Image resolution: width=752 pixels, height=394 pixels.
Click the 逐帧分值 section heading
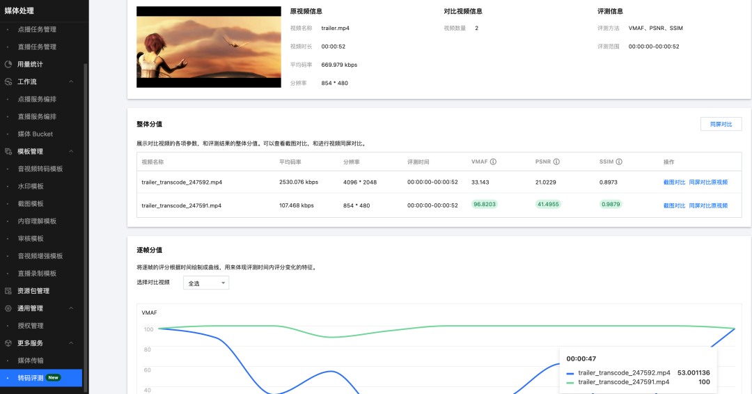tap(149, 250)
